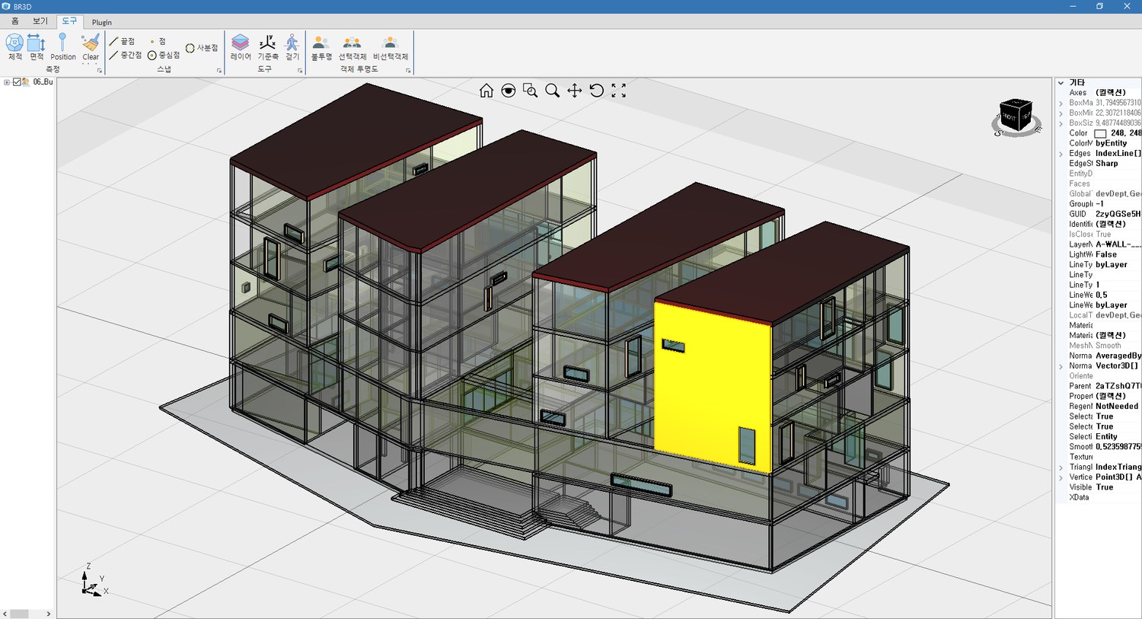
Task: Click the Entity value of Selecti
Action: click(x=1106, y=437)
